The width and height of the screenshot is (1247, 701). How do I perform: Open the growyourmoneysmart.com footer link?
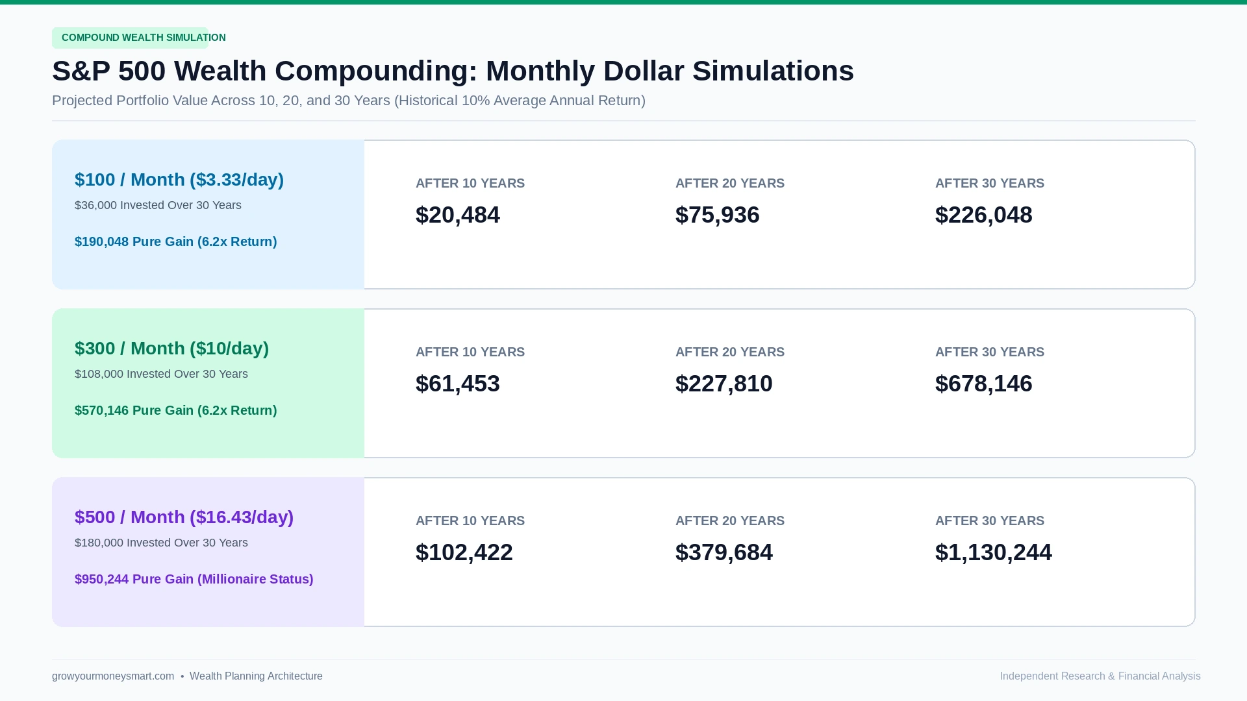point(113,676)
